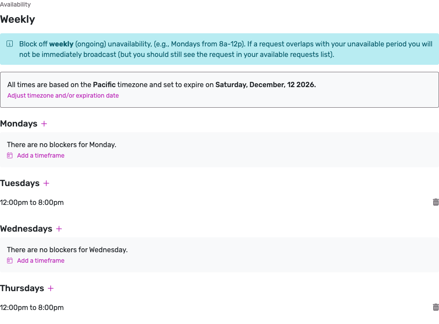Viewport: 439px width, 324px height.
Task: Click the calendar icon beside Monday's Add a timeframe
Action: [9, 155]
